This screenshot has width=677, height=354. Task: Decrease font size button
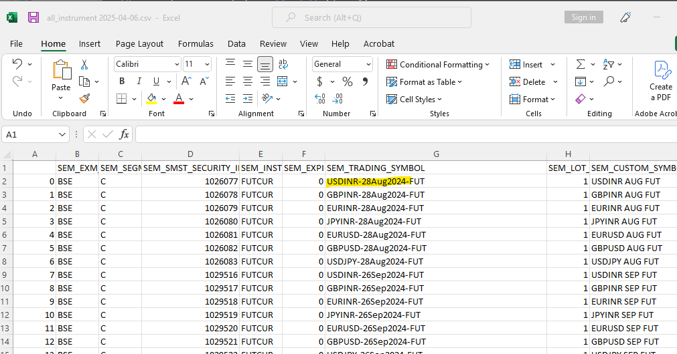click(204, 81)
